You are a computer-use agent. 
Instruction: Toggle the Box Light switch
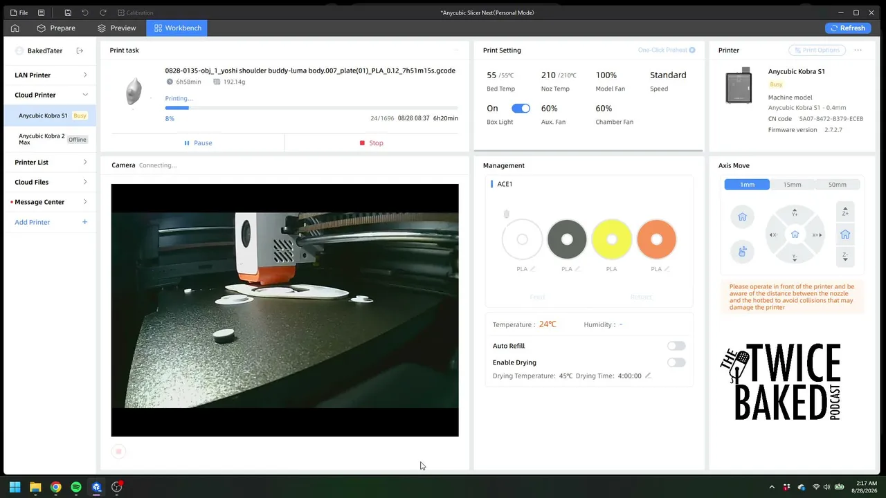(x=521, y=109)
